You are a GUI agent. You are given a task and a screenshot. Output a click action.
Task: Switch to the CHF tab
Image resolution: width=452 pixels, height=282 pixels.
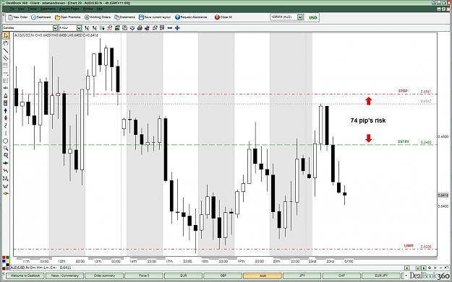[x=341, y=276]
